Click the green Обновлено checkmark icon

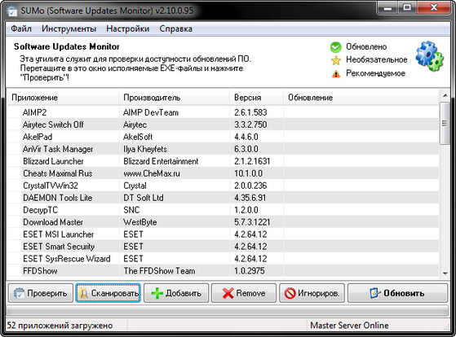(335, 47)
